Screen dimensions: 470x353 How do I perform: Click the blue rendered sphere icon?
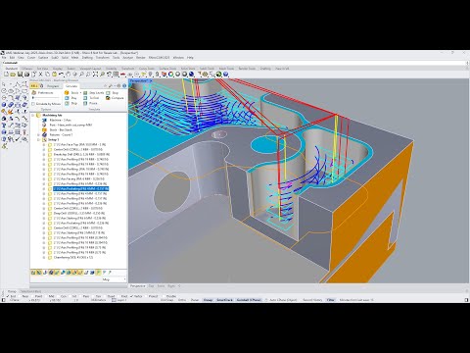[x=191, y=75]
